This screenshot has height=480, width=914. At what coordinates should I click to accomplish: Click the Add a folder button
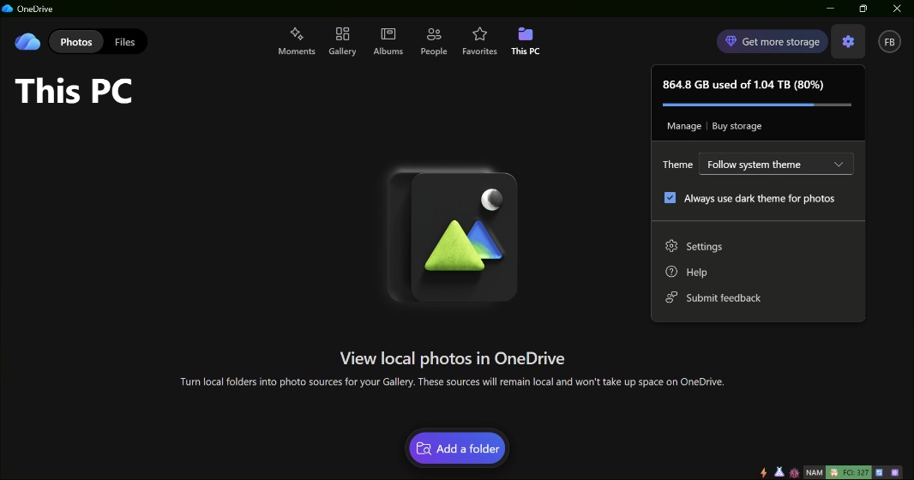(x=457, y=448)
